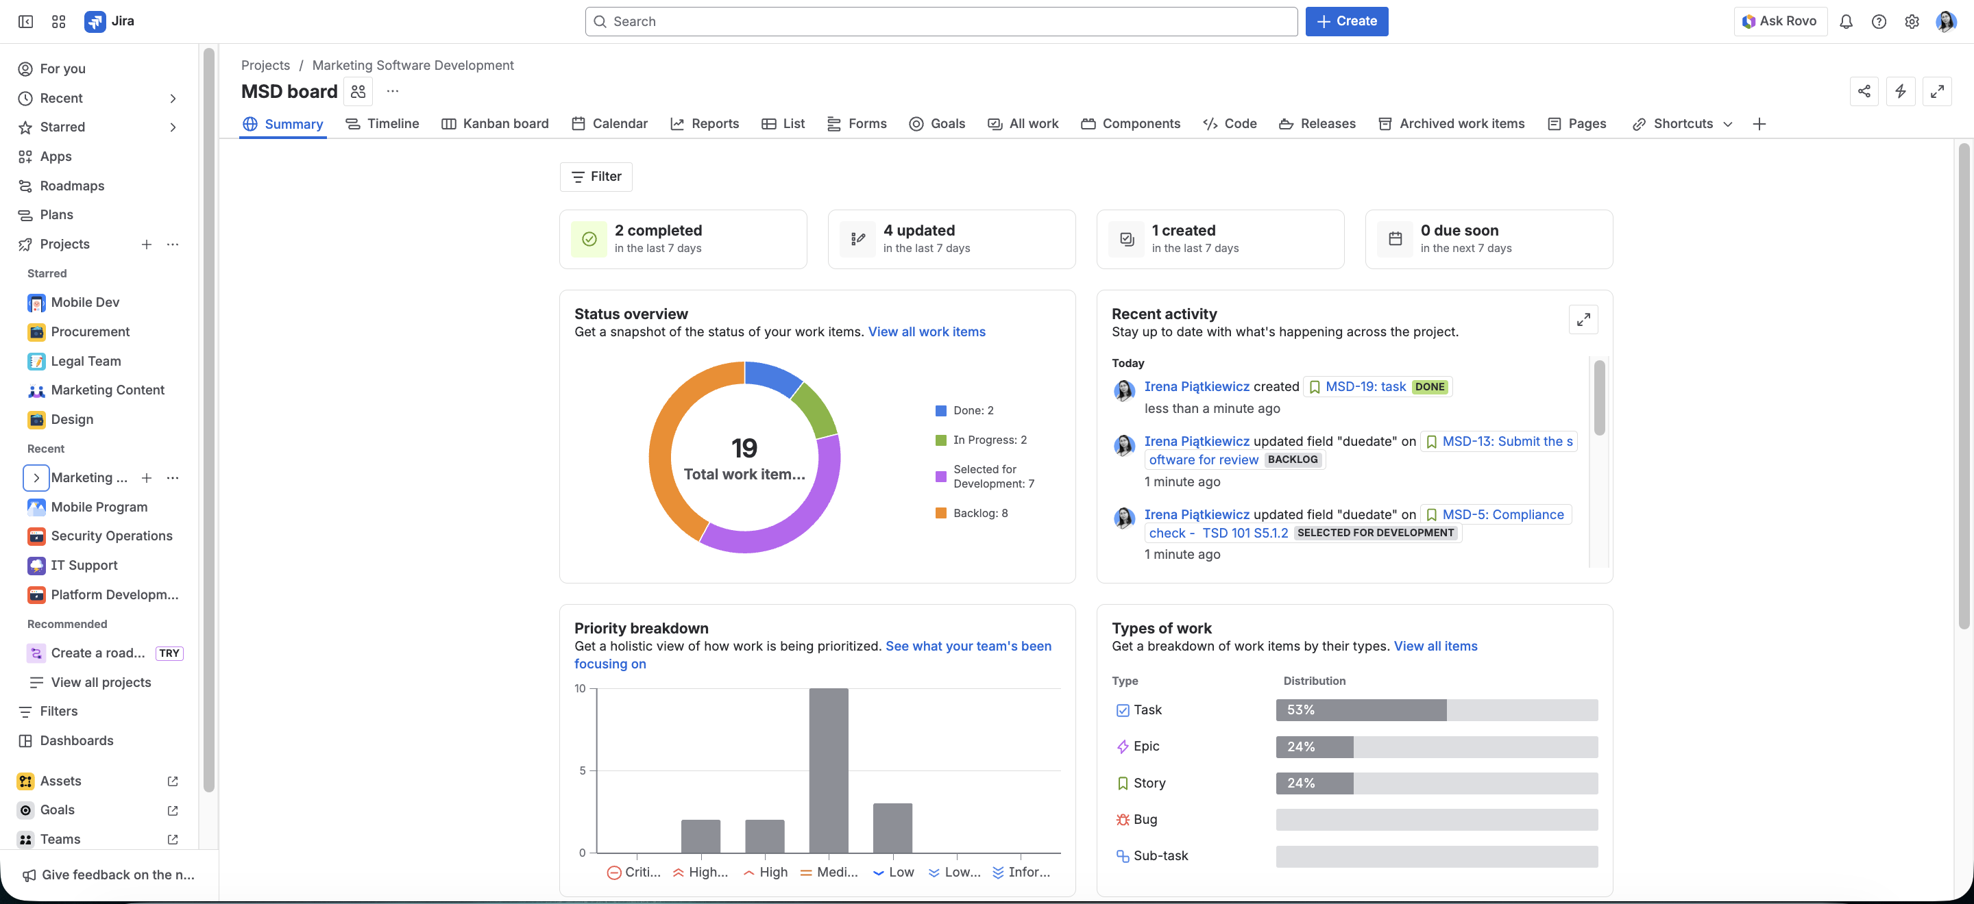
Task: Click the share icon near the board title
Action: pyautogui.click(x=1864, y=91)
